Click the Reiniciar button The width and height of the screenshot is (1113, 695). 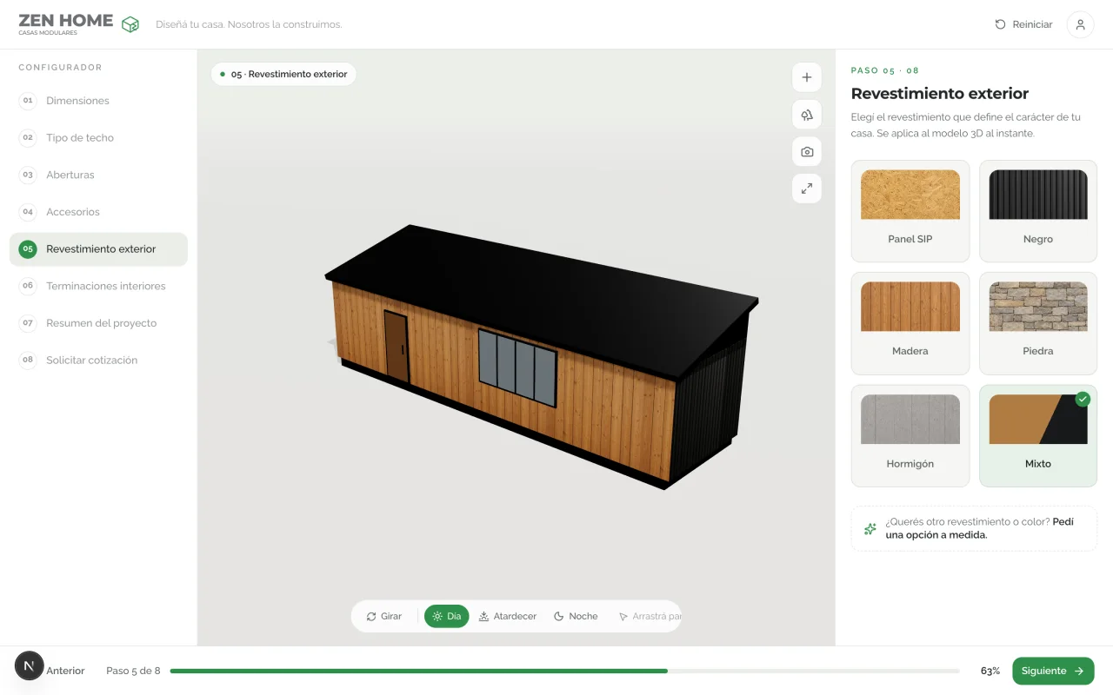(x=1023, y=24)
